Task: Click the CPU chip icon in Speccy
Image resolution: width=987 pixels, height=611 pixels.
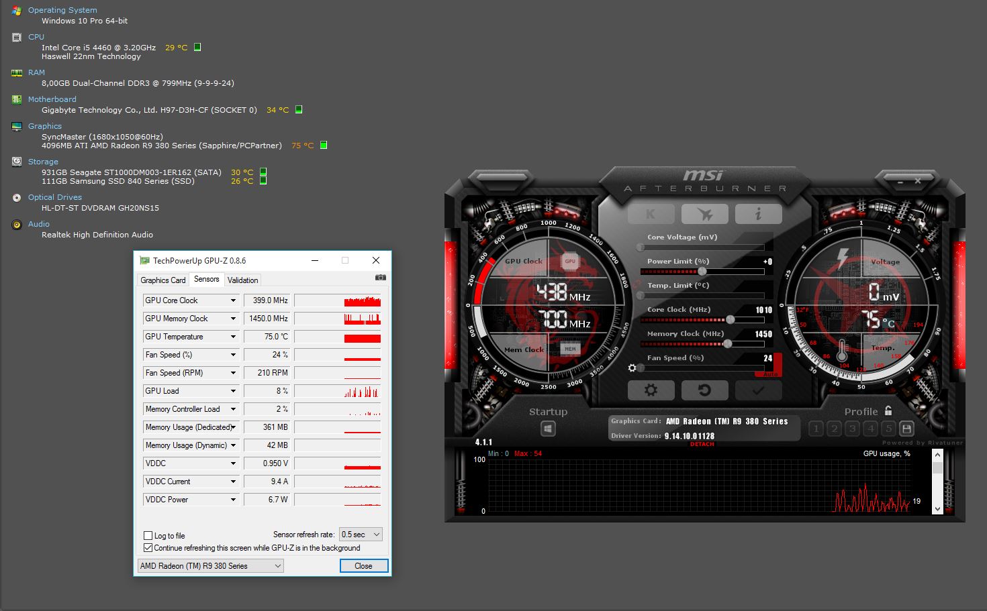Action: pos(17,38)
